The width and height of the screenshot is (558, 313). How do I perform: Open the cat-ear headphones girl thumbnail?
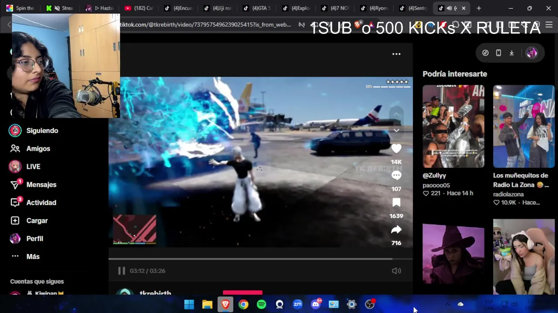[524, 256]
